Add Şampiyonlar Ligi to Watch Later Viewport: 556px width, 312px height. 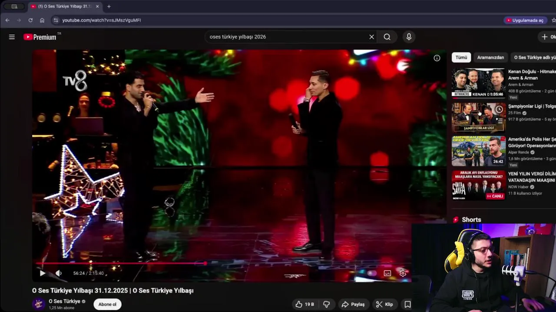click(499, 109)
